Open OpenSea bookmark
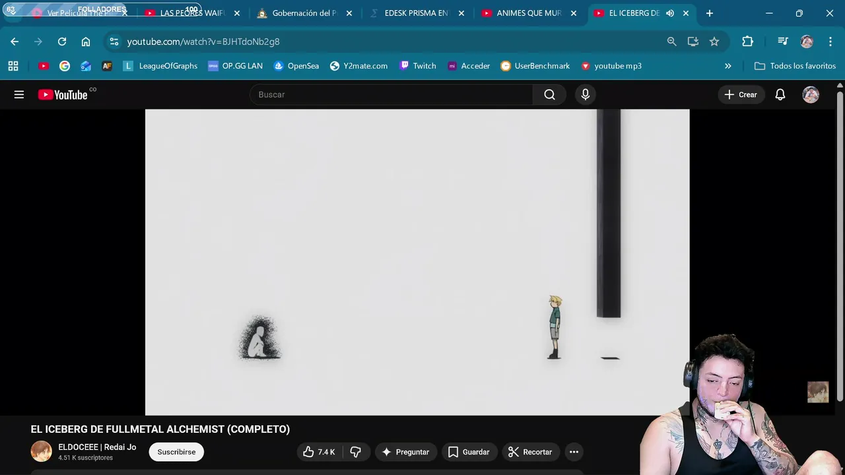Image resolution: width=845 pixels, height=475 pixels. (296, 66)
